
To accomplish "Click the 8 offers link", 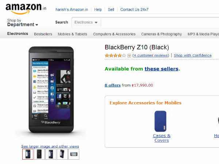I will [112, 85].
